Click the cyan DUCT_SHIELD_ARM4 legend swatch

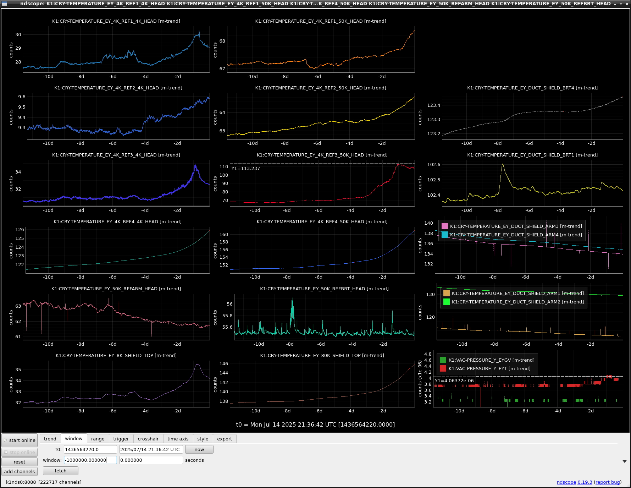445,235
